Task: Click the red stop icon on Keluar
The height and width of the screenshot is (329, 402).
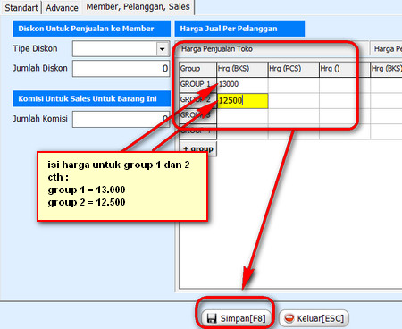Action: [289, 318]
